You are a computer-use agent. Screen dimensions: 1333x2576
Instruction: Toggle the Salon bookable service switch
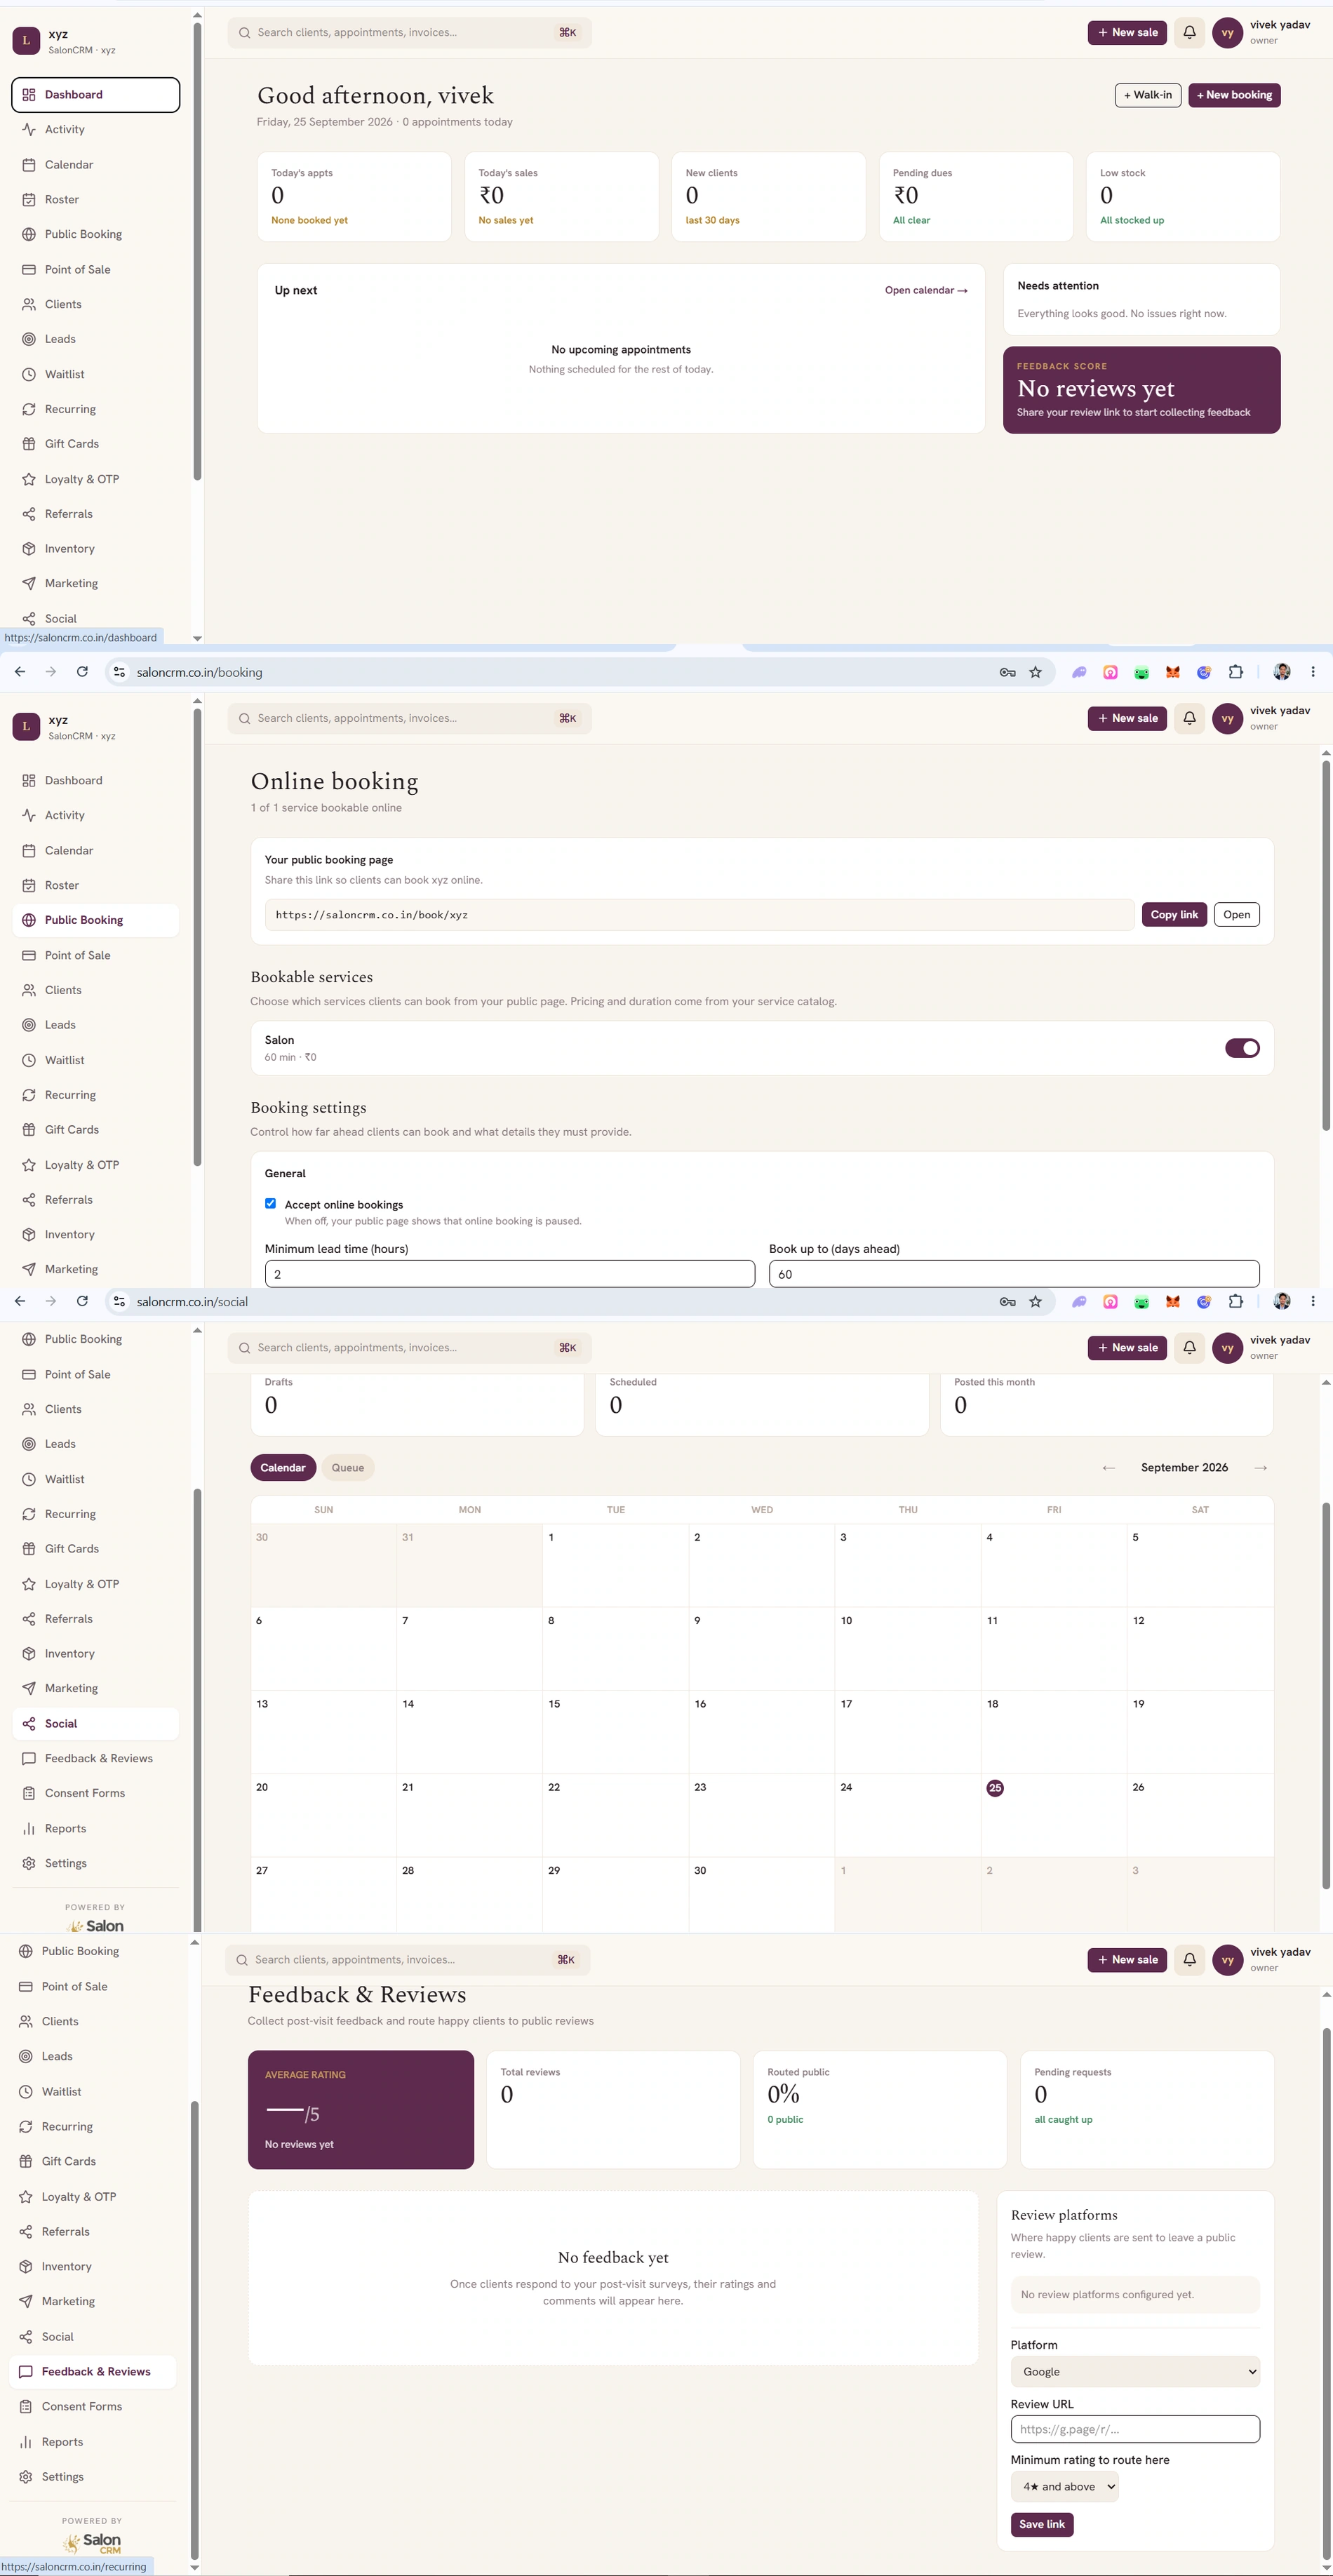[x=1242, y=1048]
